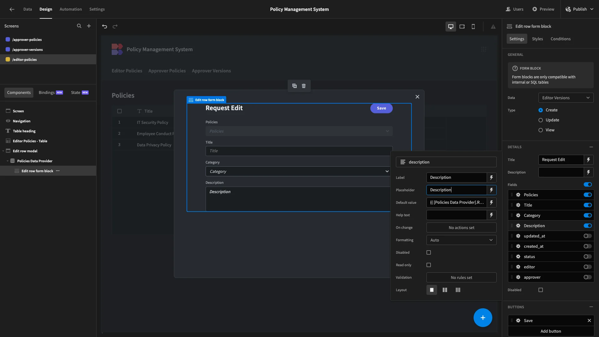Check Disabled in field popover
599x337 pixels.
(x=429, y=252)
